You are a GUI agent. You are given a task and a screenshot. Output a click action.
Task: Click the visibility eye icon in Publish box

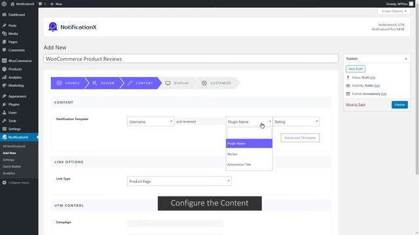[348, 86]
